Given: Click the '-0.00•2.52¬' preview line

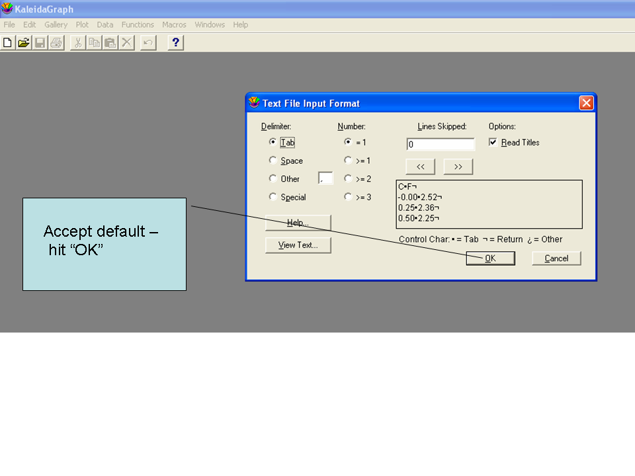Looking at the screenshot, I should (x=420, y=197).
